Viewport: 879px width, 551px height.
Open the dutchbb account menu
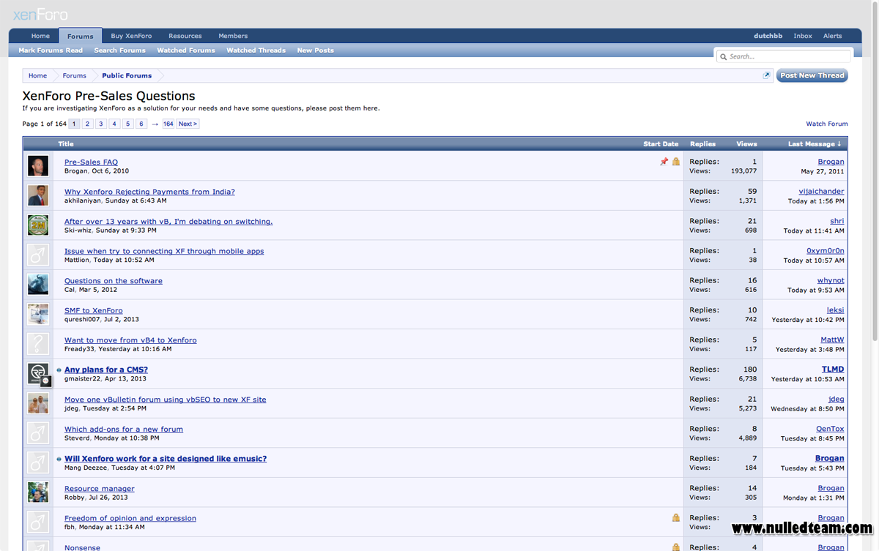click(x=768, y=36)
